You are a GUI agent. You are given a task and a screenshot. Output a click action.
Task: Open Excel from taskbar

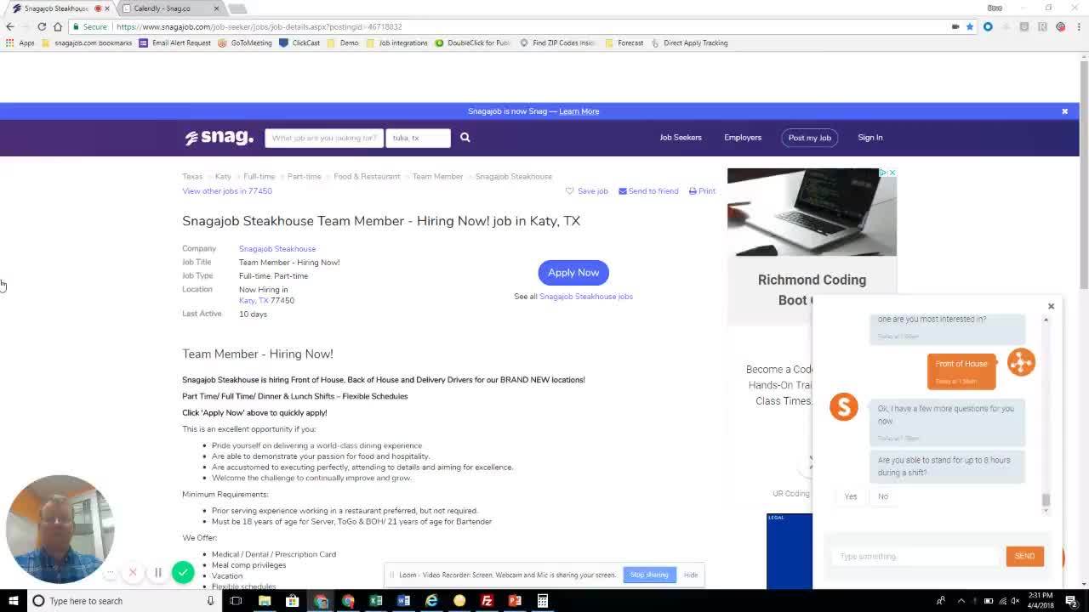pyautogui.click(x=376, y=601)
